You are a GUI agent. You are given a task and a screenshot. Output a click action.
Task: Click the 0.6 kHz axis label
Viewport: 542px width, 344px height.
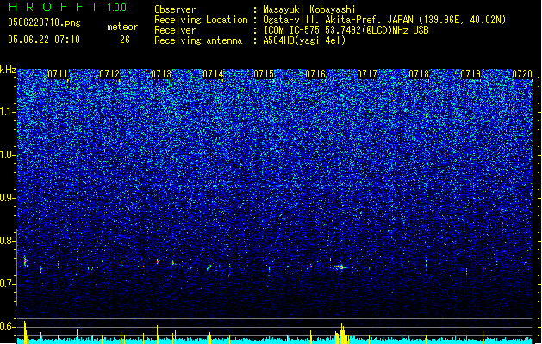coord(8,327)
